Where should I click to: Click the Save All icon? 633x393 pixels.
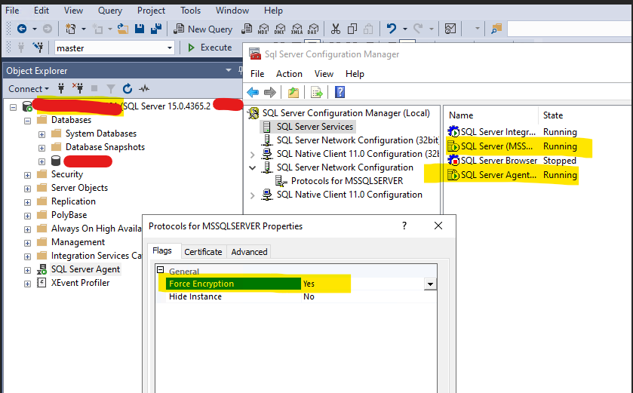point(156,29)
